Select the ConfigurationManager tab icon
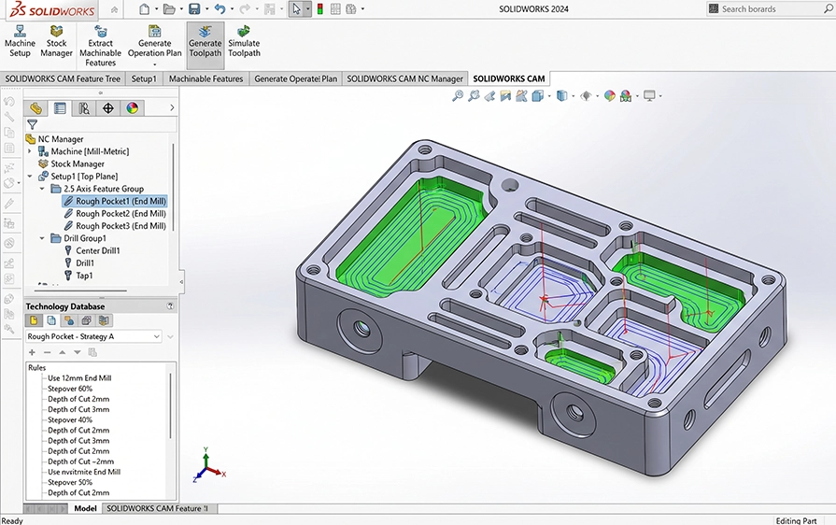 tap(84, 108)
